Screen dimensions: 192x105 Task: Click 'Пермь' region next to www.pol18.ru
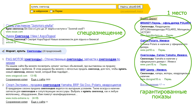tap(162, 50)
